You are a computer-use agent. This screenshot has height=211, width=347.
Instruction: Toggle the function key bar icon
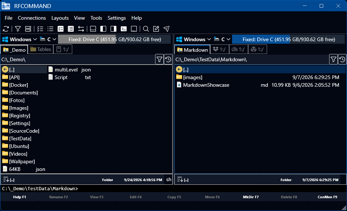[134, 29]
